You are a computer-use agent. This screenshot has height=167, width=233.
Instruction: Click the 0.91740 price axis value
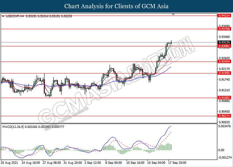click(x=224, y=79)
